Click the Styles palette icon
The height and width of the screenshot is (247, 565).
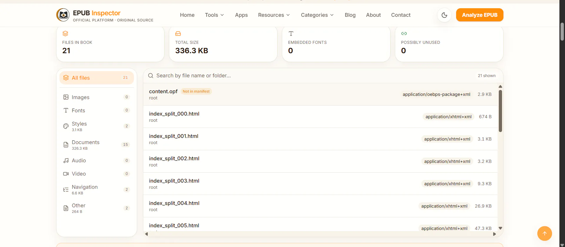[66, 126]
